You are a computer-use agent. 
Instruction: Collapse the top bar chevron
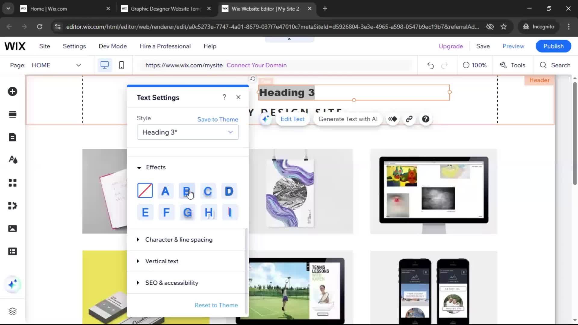(289, 39)
